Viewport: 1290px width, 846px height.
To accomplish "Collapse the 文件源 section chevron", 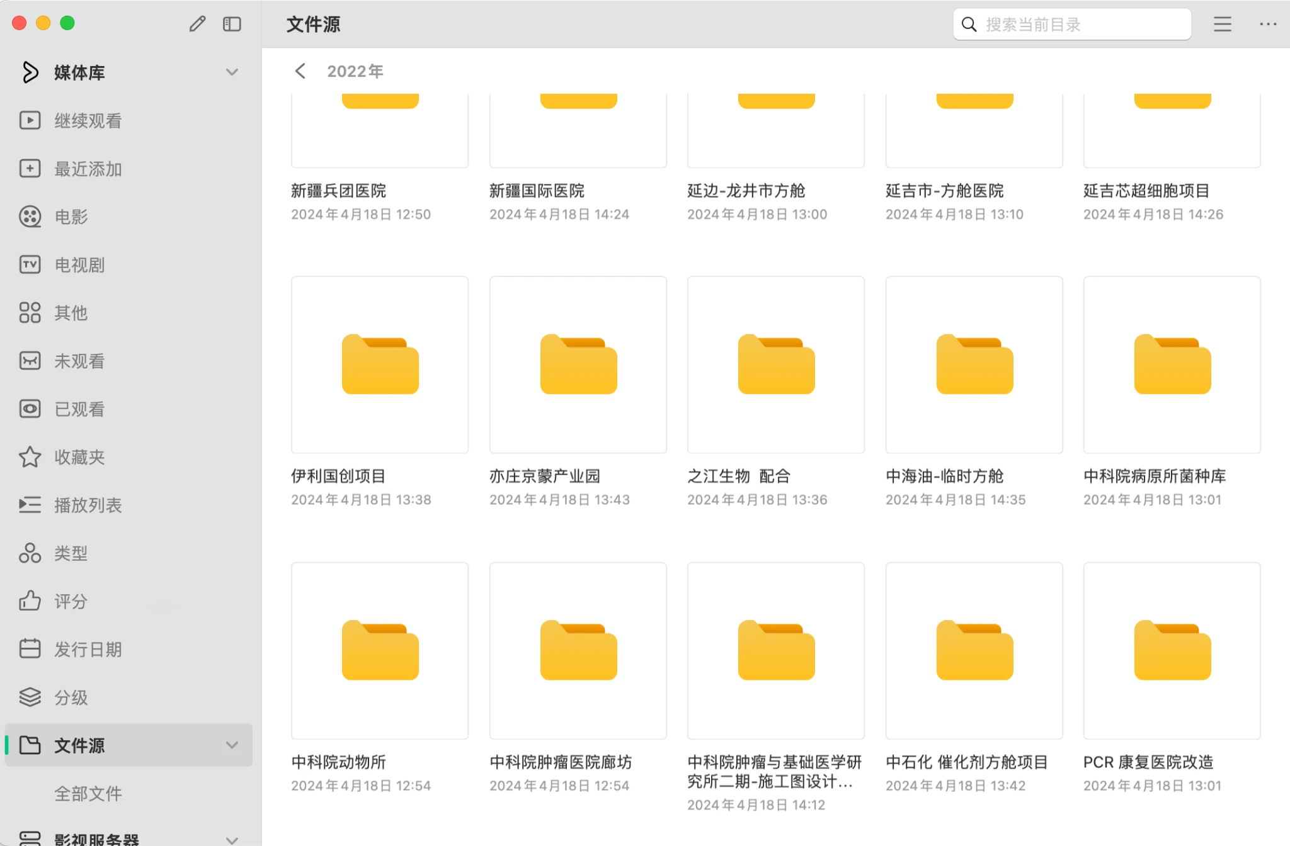I will click(x=232, y=745).
